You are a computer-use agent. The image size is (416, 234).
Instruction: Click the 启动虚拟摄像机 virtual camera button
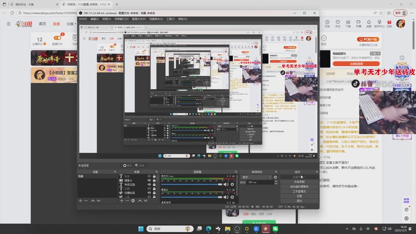pyautogui.click(x=300, y=187)
